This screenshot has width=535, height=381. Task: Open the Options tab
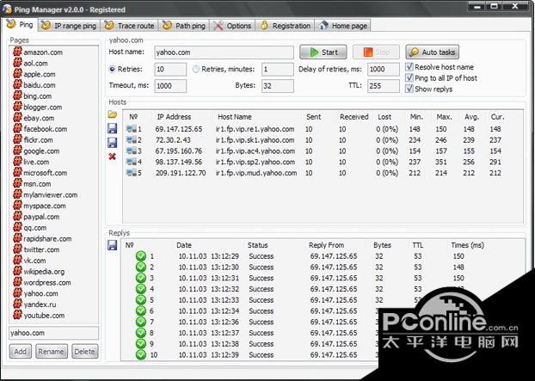[232, 26]
